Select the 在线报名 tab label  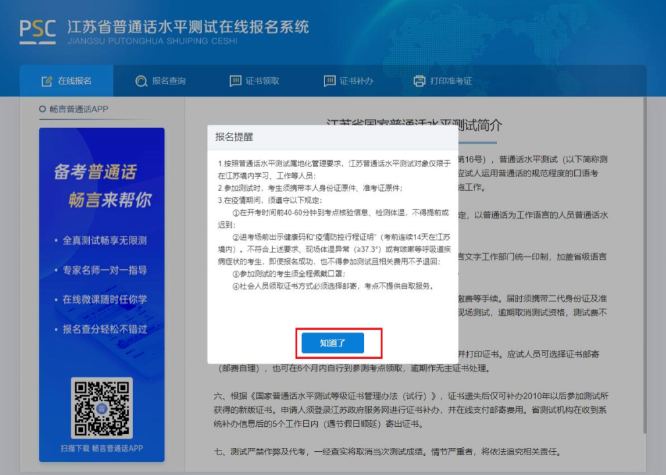click(x=75, y=81)
